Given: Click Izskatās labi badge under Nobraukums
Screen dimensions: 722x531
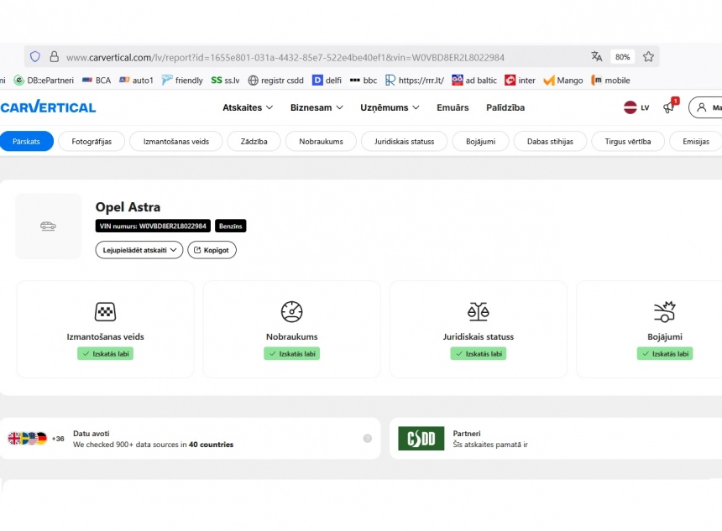Looking at the screenshot, I should click(292, 353).
